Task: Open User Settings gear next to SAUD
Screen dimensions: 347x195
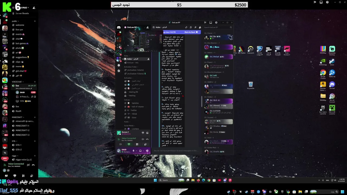Action: pyautogui.click(x=147, y=151)
